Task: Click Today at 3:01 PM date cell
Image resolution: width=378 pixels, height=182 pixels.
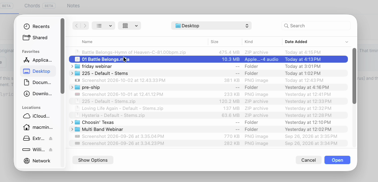Action: click(302, 66)
